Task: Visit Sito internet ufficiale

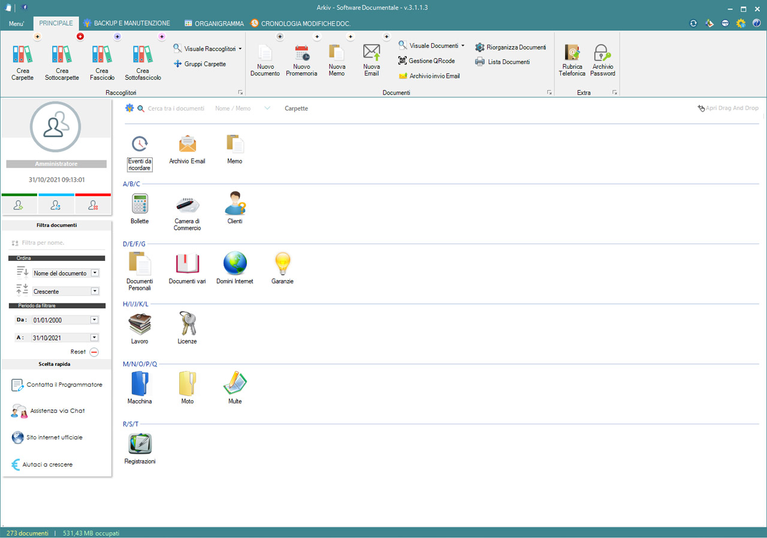Action: [x=47, y=437]
